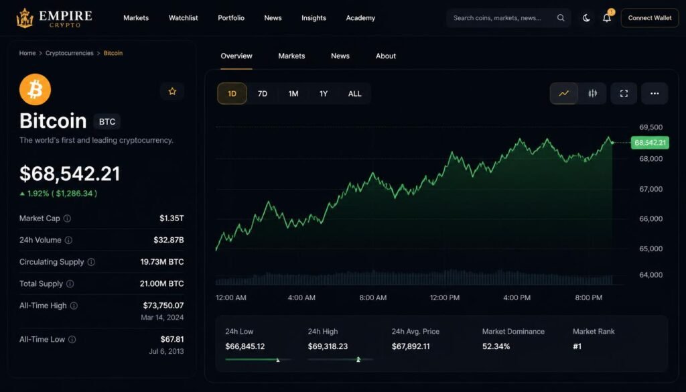Switch to candlestick chart view
This screenshot has width=686, height=392.
tap(592, 93)
